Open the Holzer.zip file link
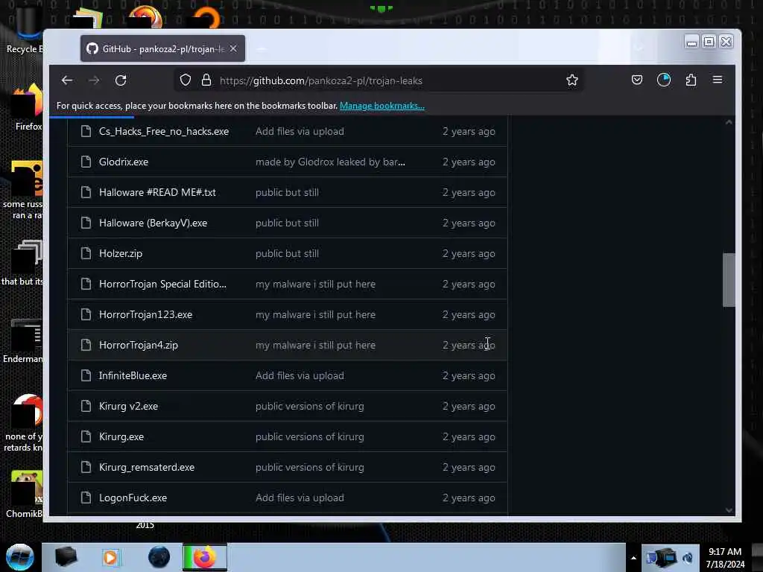Image resolution: width=763 pixels, height=572 pixels. [x=121, y=253]
